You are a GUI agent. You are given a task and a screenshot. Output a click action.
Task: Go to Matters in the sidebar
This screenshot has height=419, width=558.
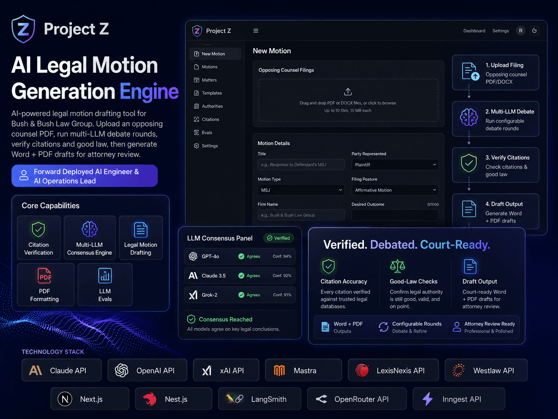click(x=209, y=80)
